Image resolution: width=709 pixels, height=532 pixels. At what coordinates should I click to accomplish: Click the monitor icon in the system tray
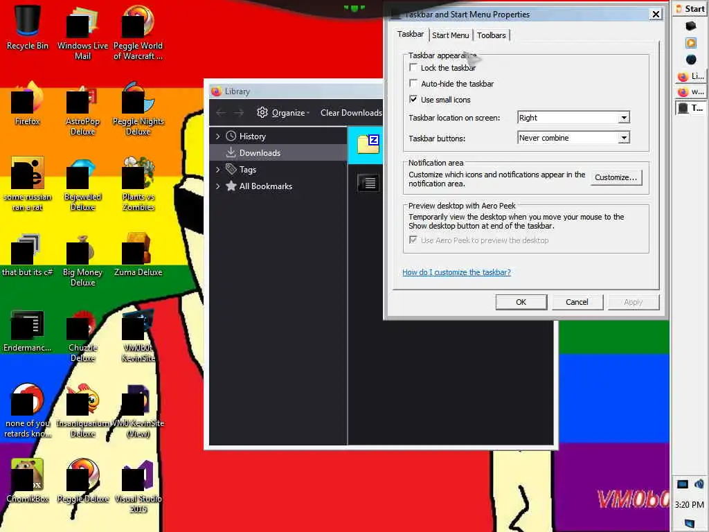(x=682, y=484)
